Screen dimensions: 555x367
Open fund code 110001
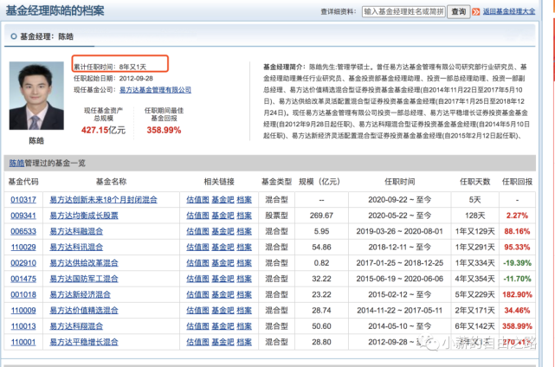click(23, 342)
